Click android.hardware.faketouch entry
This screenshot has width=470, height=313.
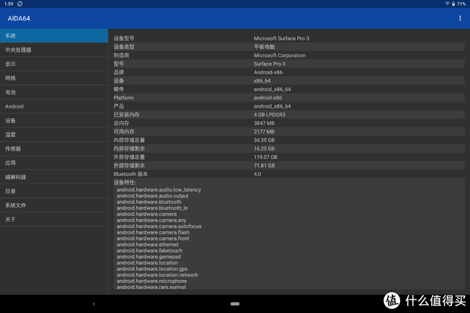[x=149, y=250]
